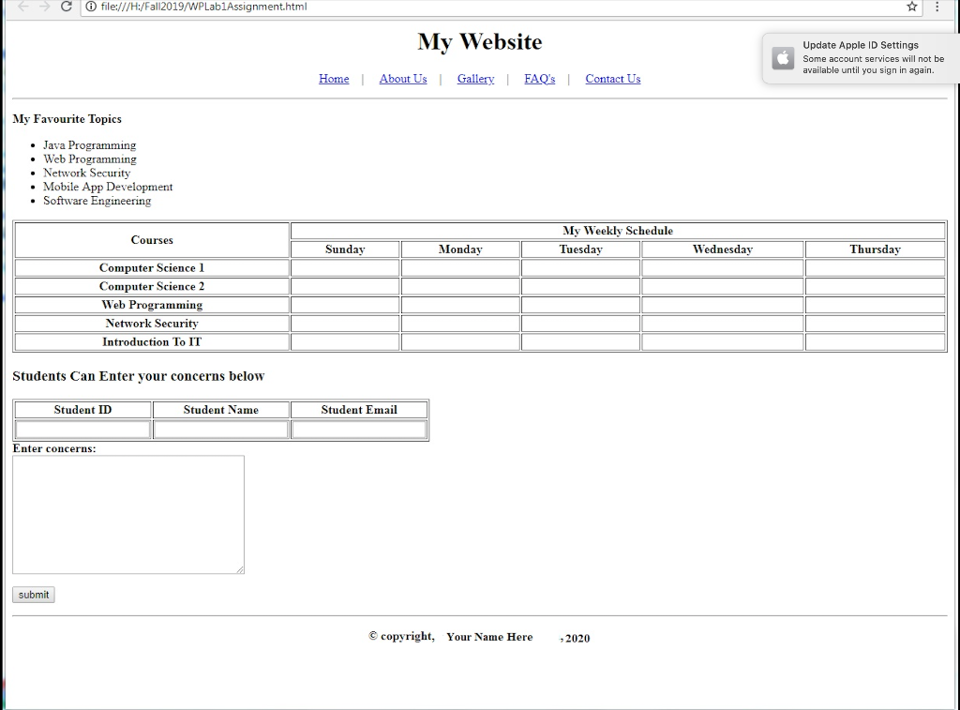Select the Web Programming list item
960x710 pixels.
tap(89, 159)
